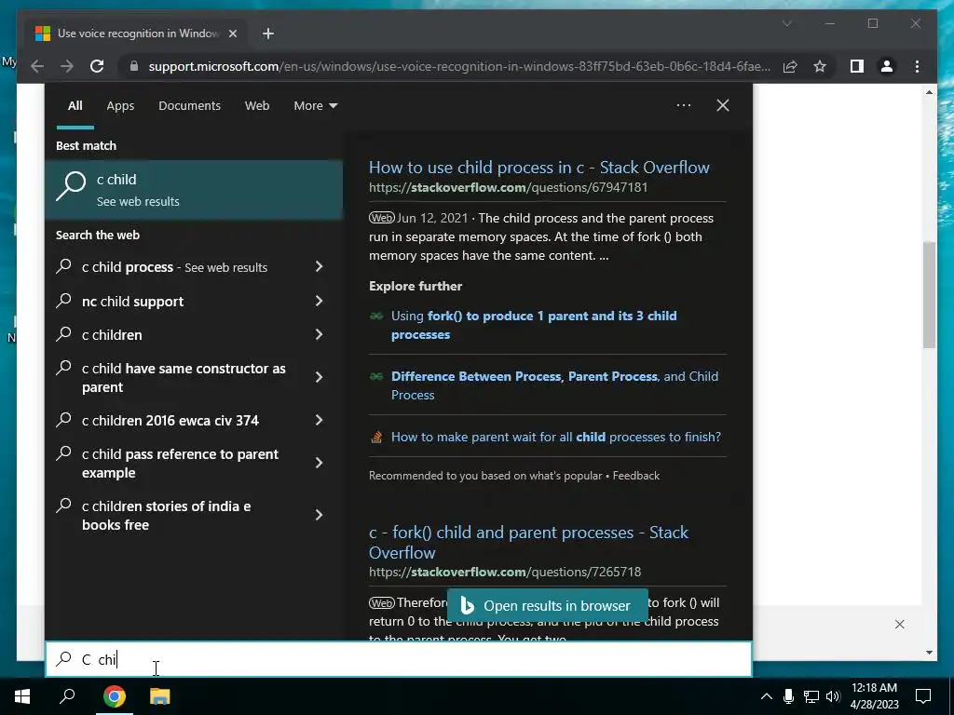Click the magnifier icon in search box
Screen dimensions: 954x715
[64, 659]
